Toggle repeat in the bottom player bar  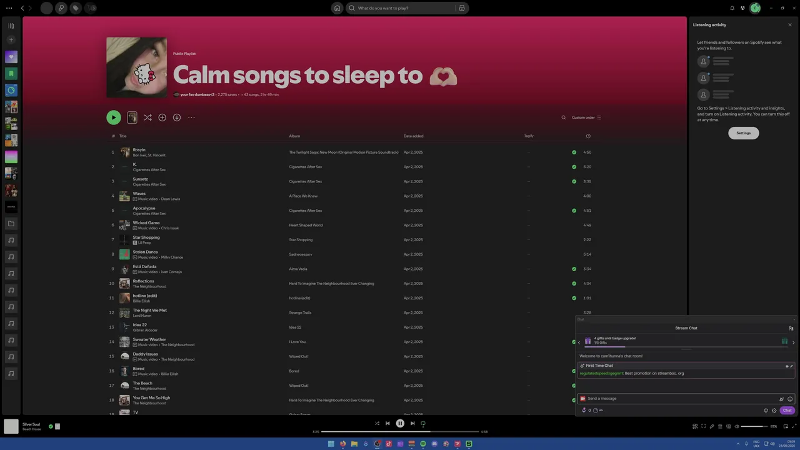tap(423, 423)
